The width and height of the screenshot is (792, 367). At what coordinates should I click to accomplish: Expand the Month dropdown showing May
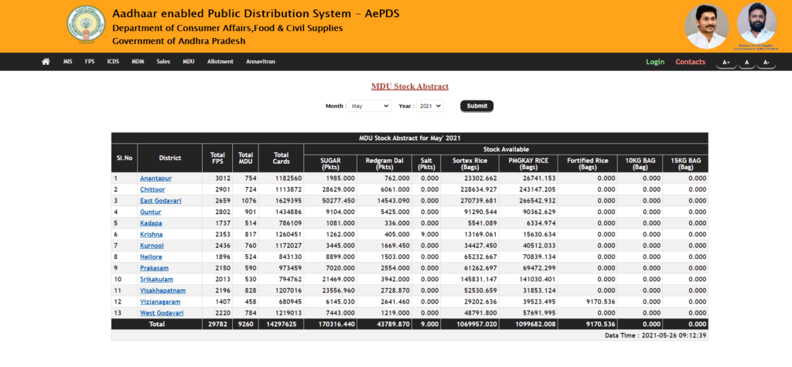(370, 106)
